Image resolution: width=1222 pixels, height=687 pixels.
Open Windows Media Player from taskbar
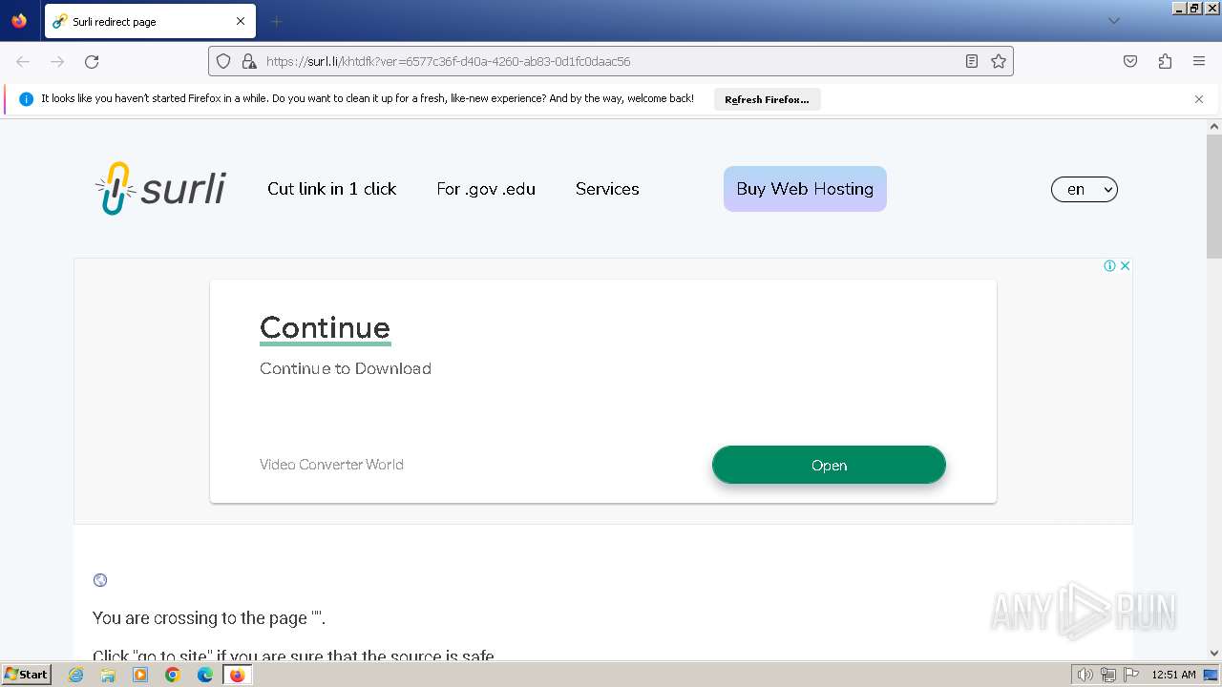(x=140, y=675)
